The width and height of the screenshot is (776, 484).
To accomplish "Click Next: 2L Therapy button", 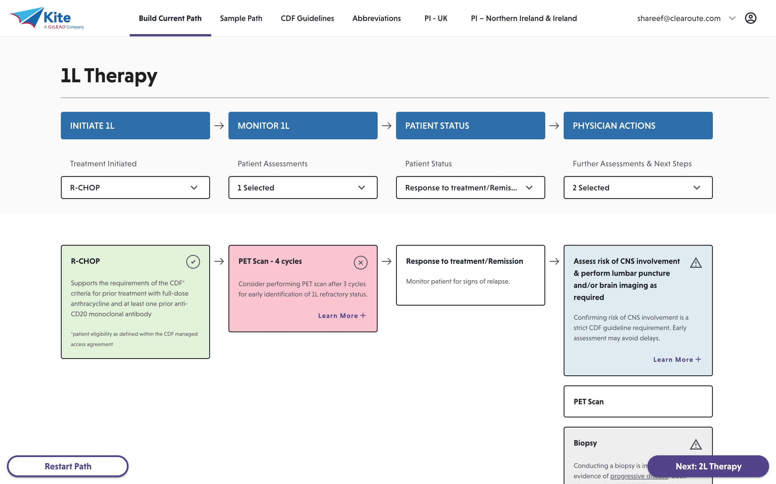I will click(708, 466).
